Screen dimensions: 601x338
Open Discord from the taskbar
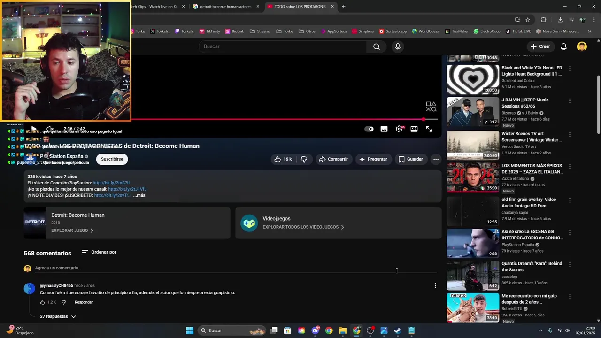(x=315, y=330)
